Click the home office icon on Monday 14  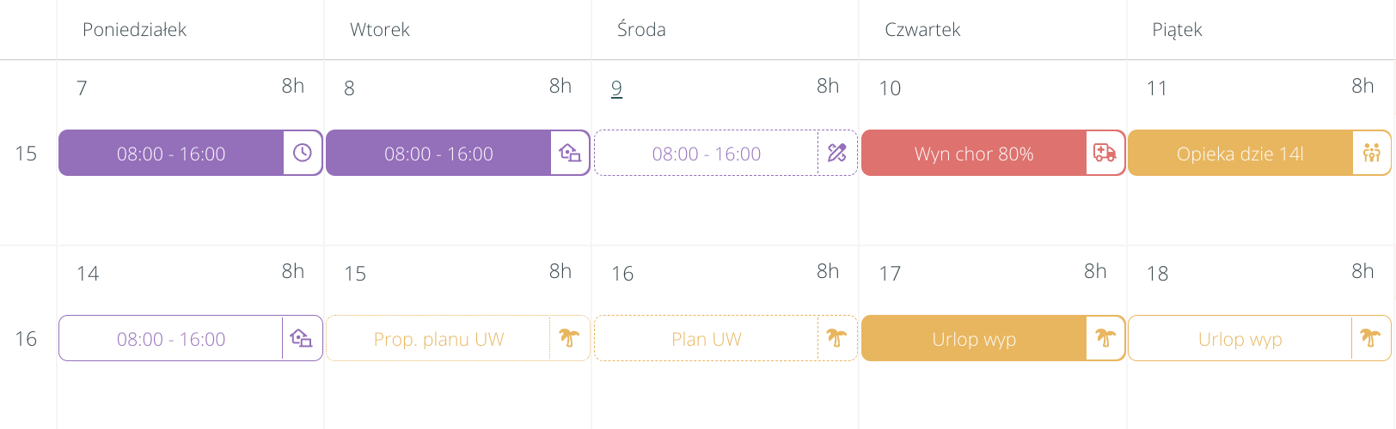302,338
